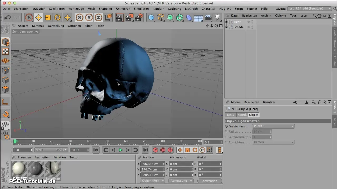Open viewport Darstellung menu
The width and height of the screenshot is (337, 189).
(56, 26)
